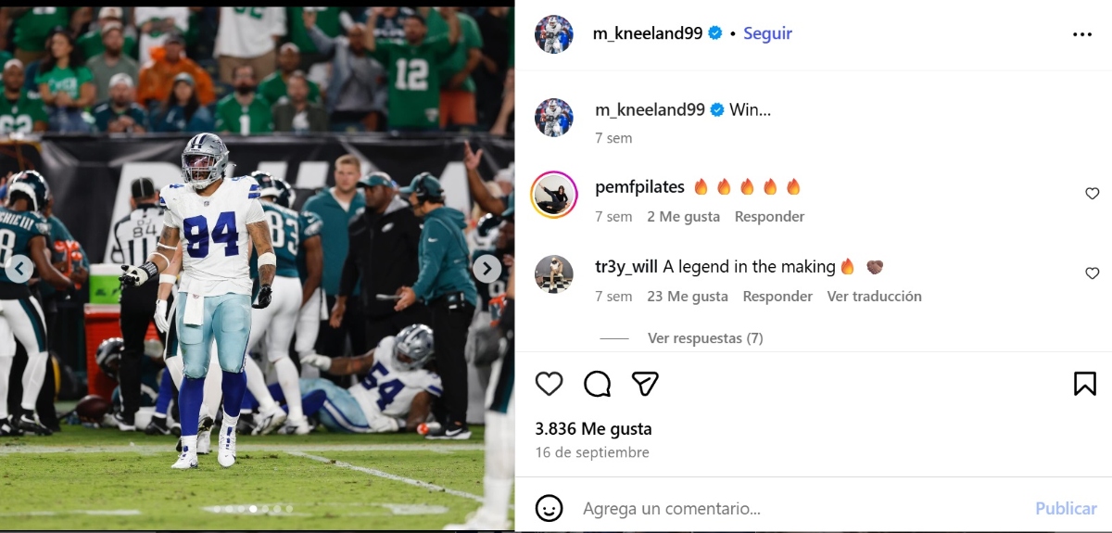Go to next photo arrow
The image size is (1112, 533).
(487, 269)
